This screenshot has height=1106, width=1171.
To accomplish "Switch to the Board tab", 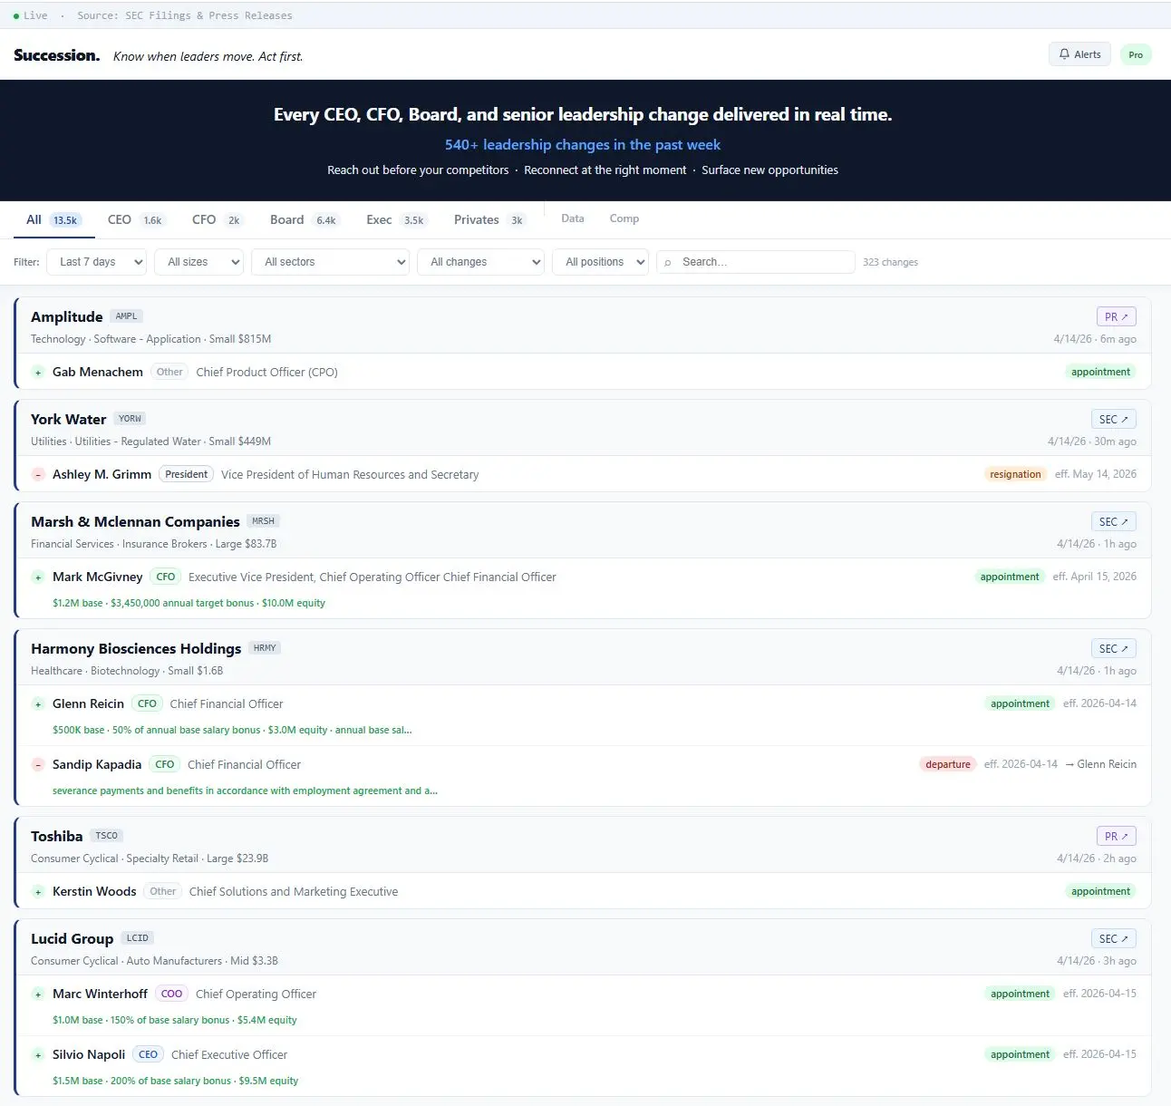I will pyautogui.click(x=305, y=219).
